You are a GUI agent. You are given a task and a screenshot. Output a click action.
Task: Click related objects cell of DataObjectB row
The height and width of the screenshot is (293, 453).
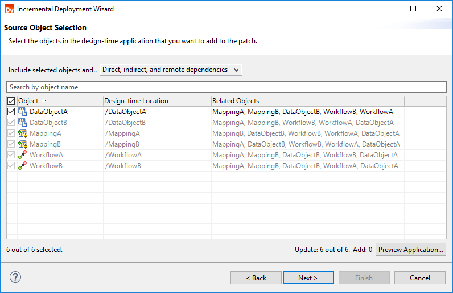click(x=308, y=123)
